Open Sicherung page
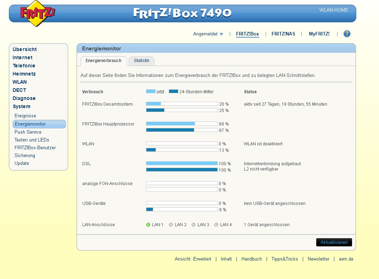Image resolution: width=379 pixels, height=279 pixels. (x=25, y=156)
